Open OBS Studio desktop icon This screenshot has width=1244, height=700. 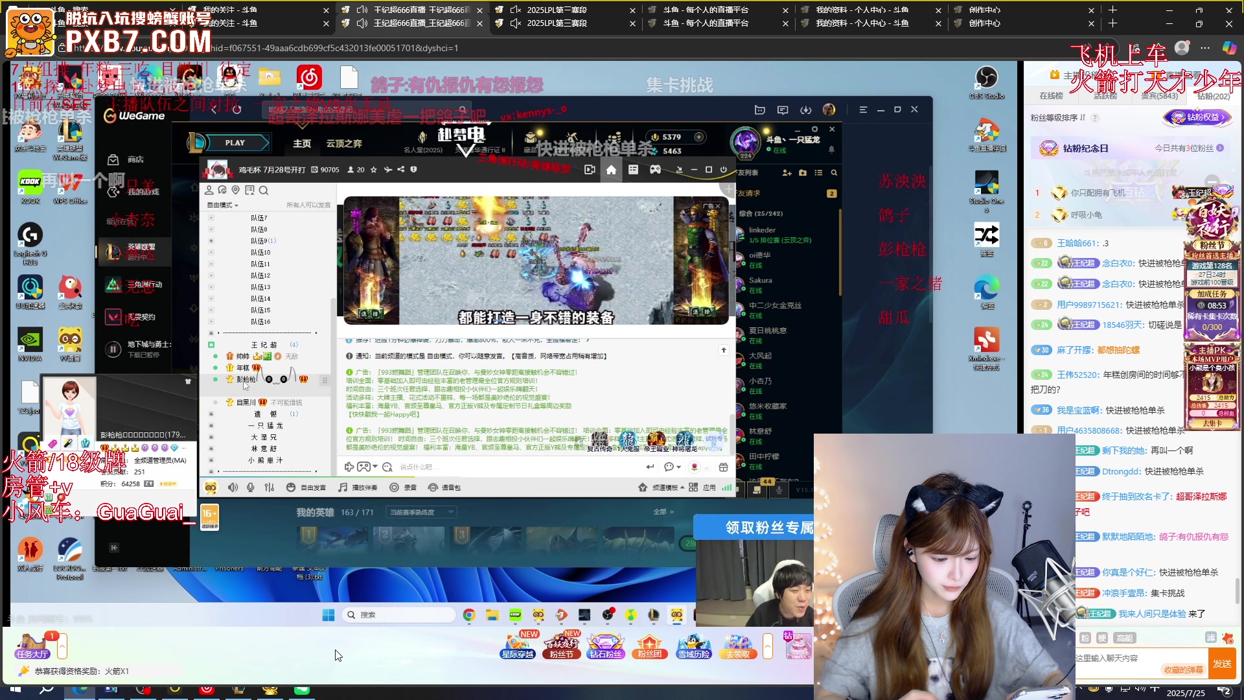pyautogui.click(x=986, y=82)
